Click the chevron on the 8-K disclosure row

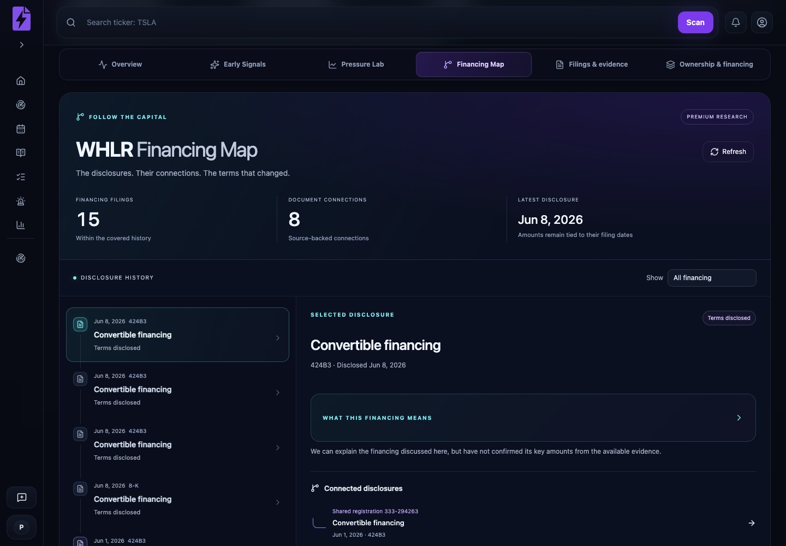[x=278, y=502]
